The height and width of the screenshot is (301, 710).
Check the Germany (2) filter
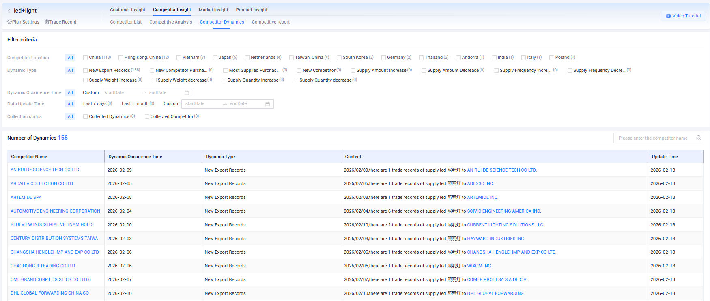(x=384, y=58)
